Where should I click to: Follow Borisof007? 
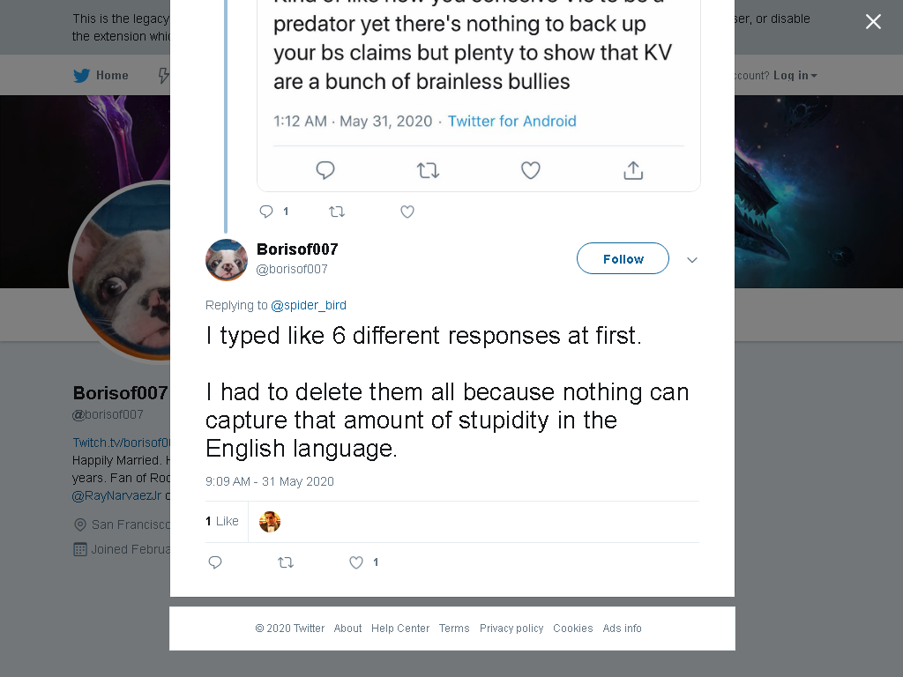623,258
